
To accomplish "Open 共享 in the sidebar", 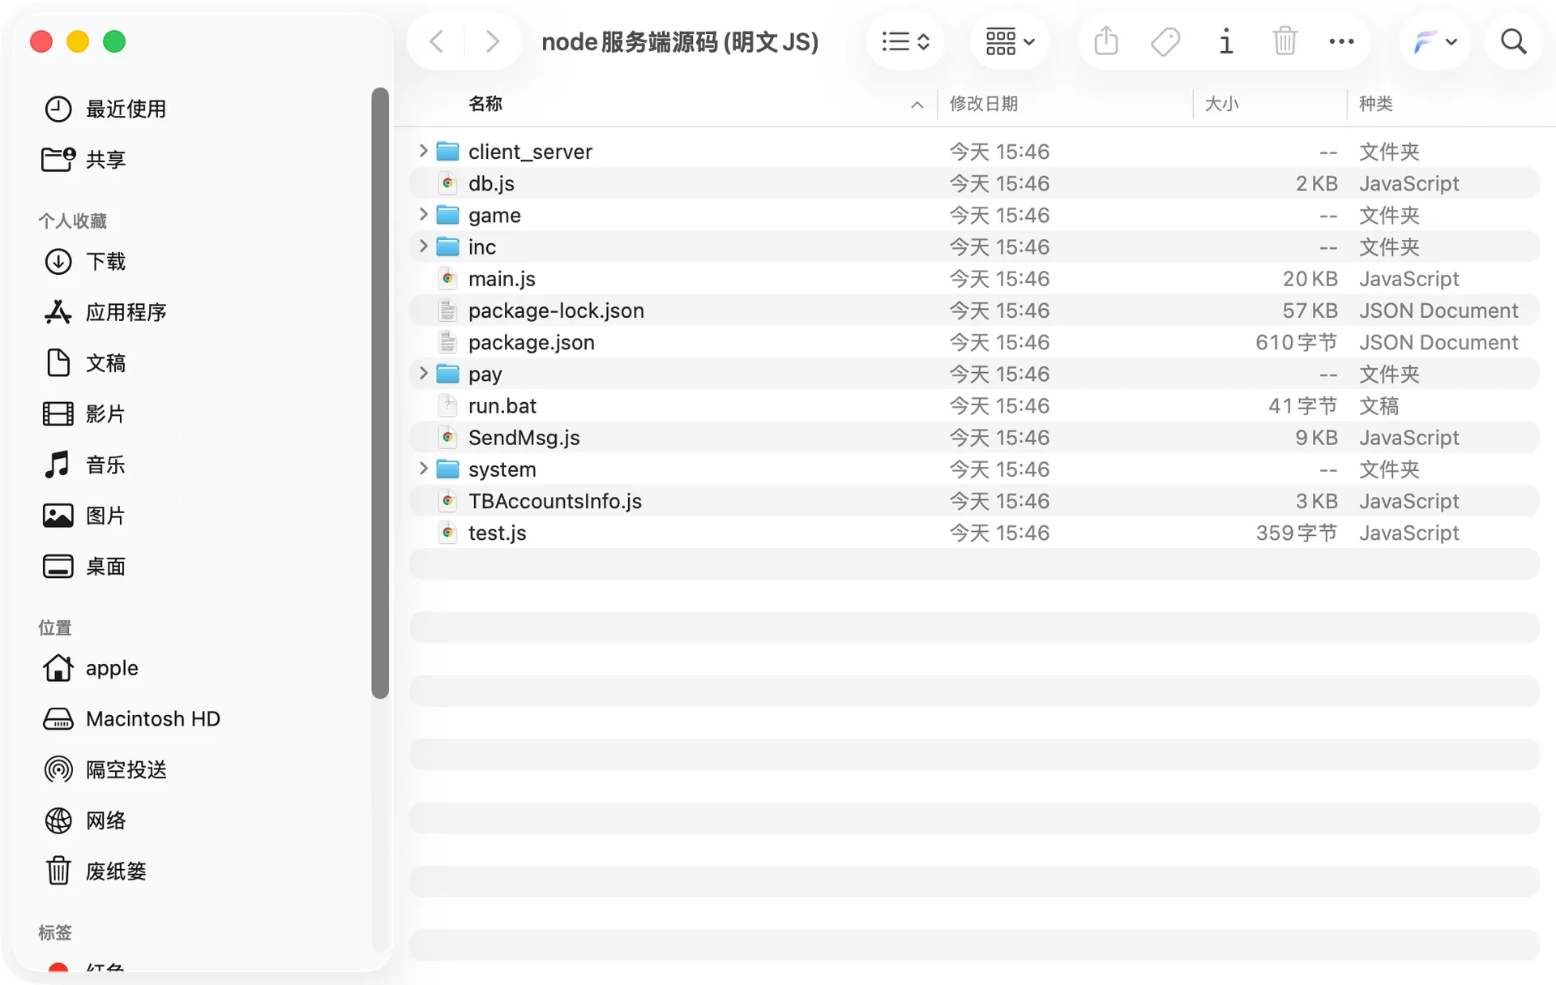I will (x=83, y=159).
